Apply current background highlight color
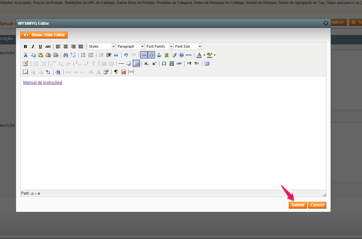Image resolution: width=362 pixels, height=239 pixels. pos(210,55)
